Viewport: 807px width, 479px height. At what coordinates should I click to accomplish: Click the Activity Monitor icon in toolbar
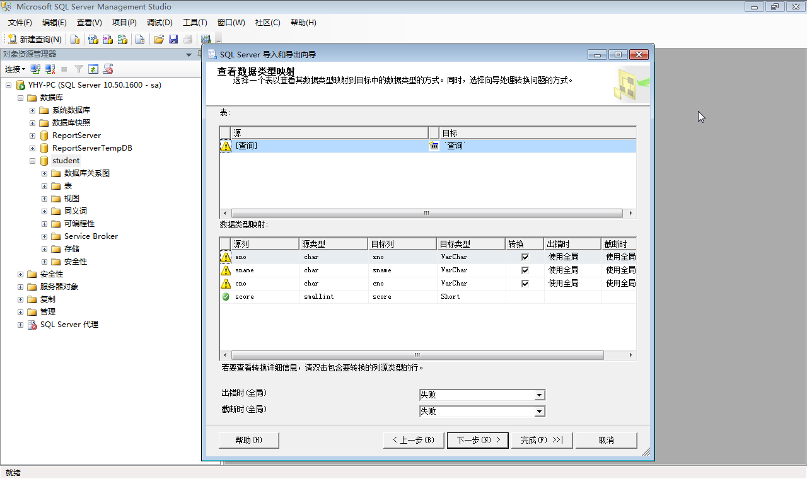[x=206, y=39]
